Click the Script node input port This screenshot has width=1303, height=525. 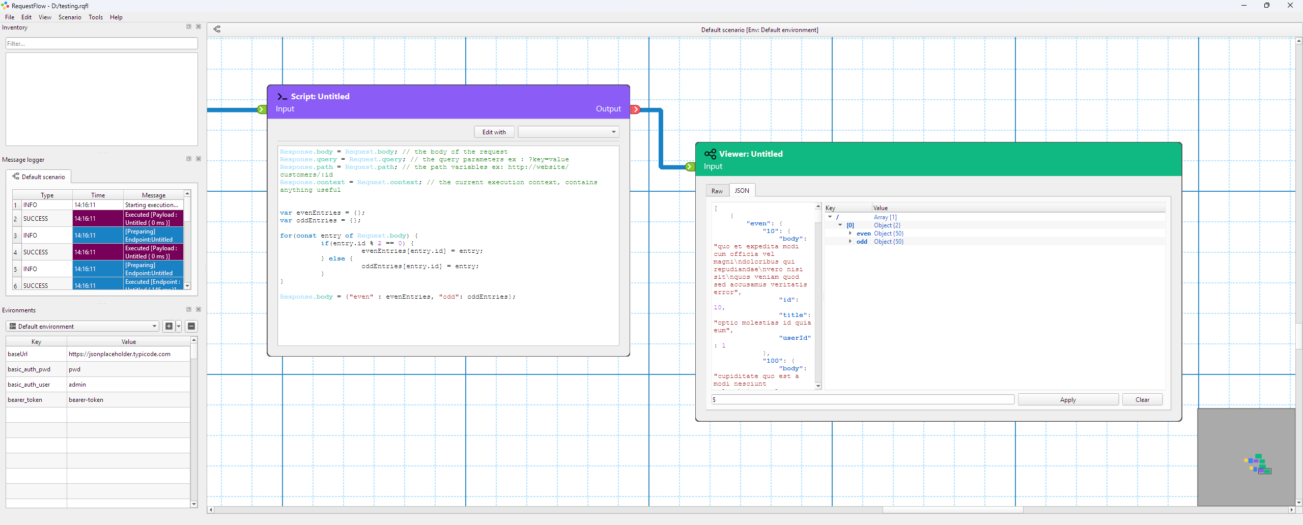click(x=262, y=109)
